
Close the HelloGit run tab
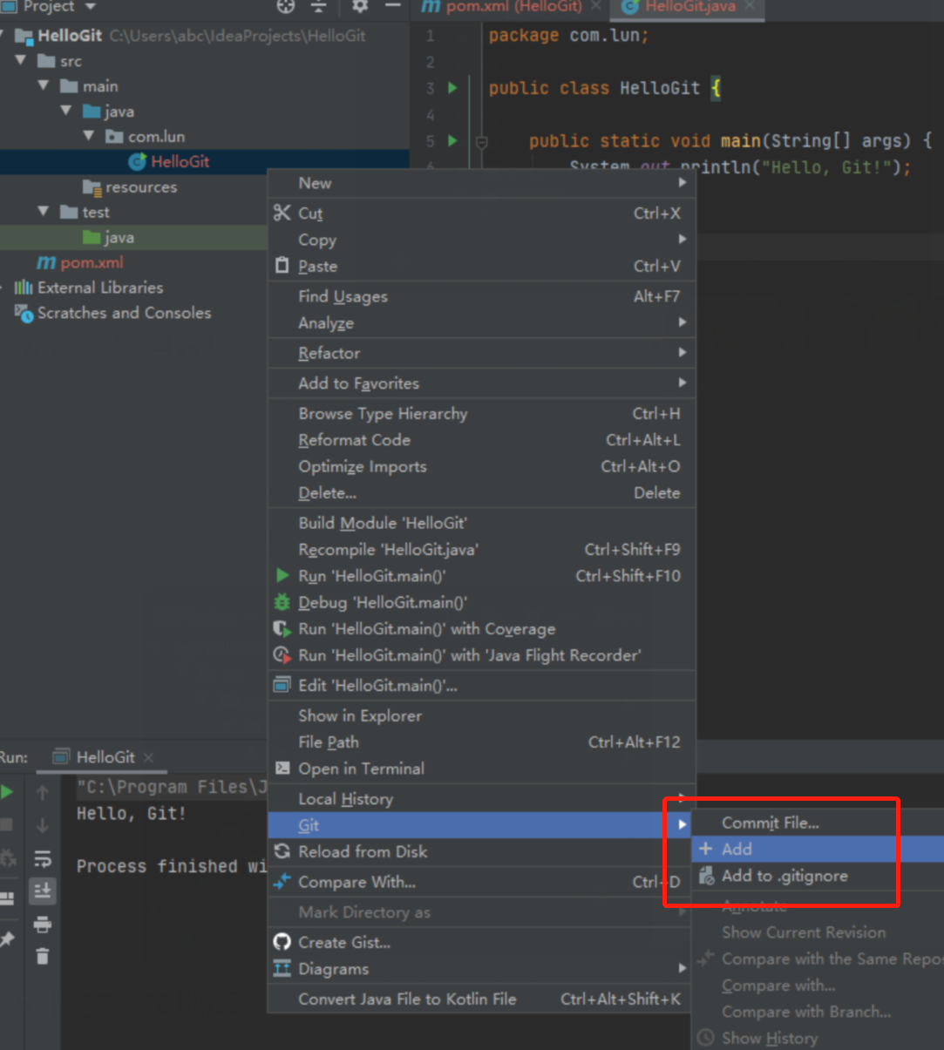tap(148, 757)
